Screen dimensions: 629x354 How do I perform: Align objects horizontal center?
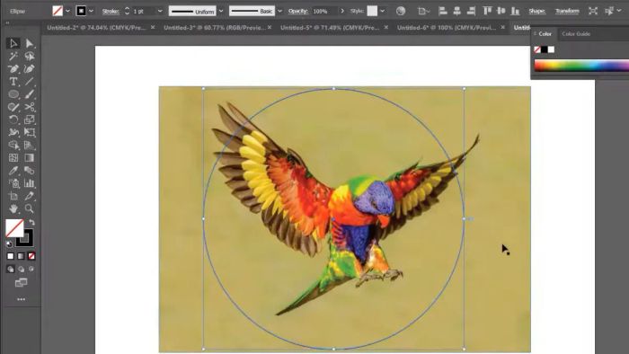(x=456, y=11)
